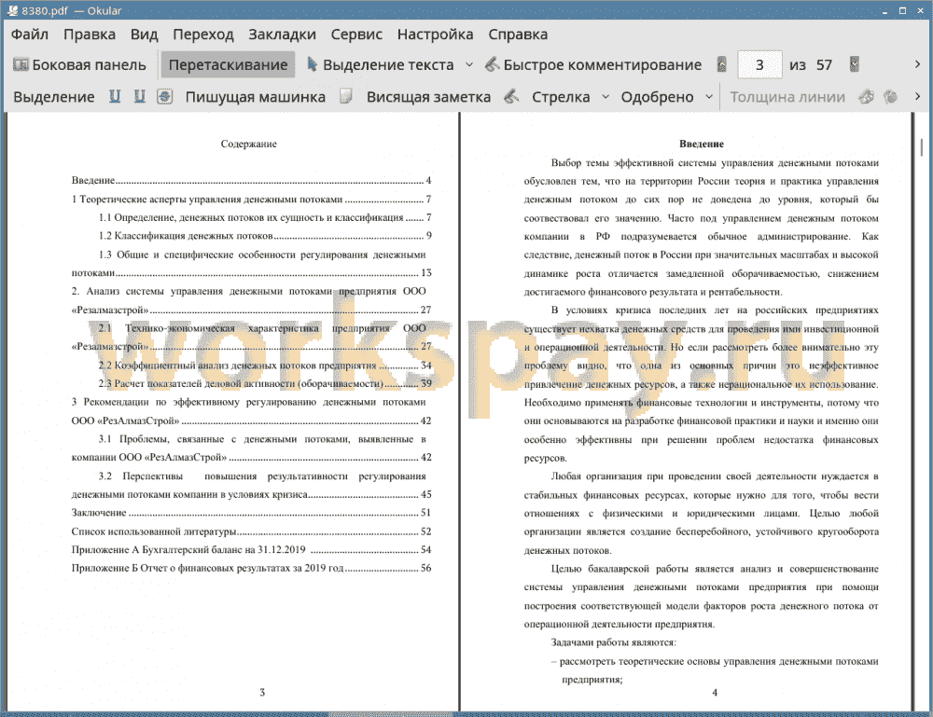
Task: Toggle the Боковая панель sidebar button
Action: [79, 65]
